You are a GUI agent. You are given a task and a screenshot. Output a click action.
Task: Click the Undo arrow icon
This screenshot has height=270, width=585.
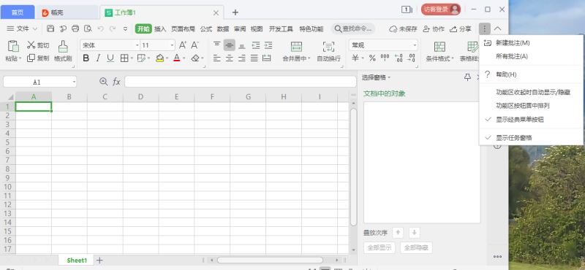coord(100,28)
